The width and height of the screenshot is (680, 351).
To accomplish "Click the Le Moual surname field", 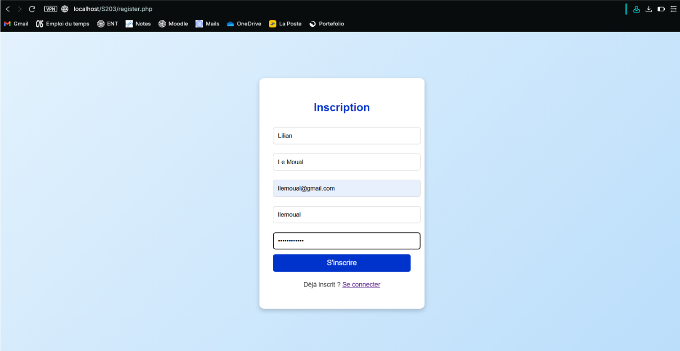I will pyautogui.click(x=346, y=162).
